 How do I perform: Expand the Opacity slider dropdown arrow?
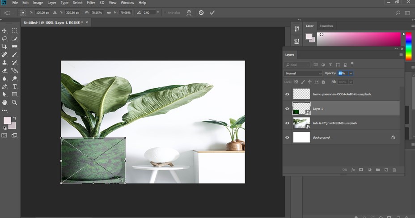pos(351,73)
